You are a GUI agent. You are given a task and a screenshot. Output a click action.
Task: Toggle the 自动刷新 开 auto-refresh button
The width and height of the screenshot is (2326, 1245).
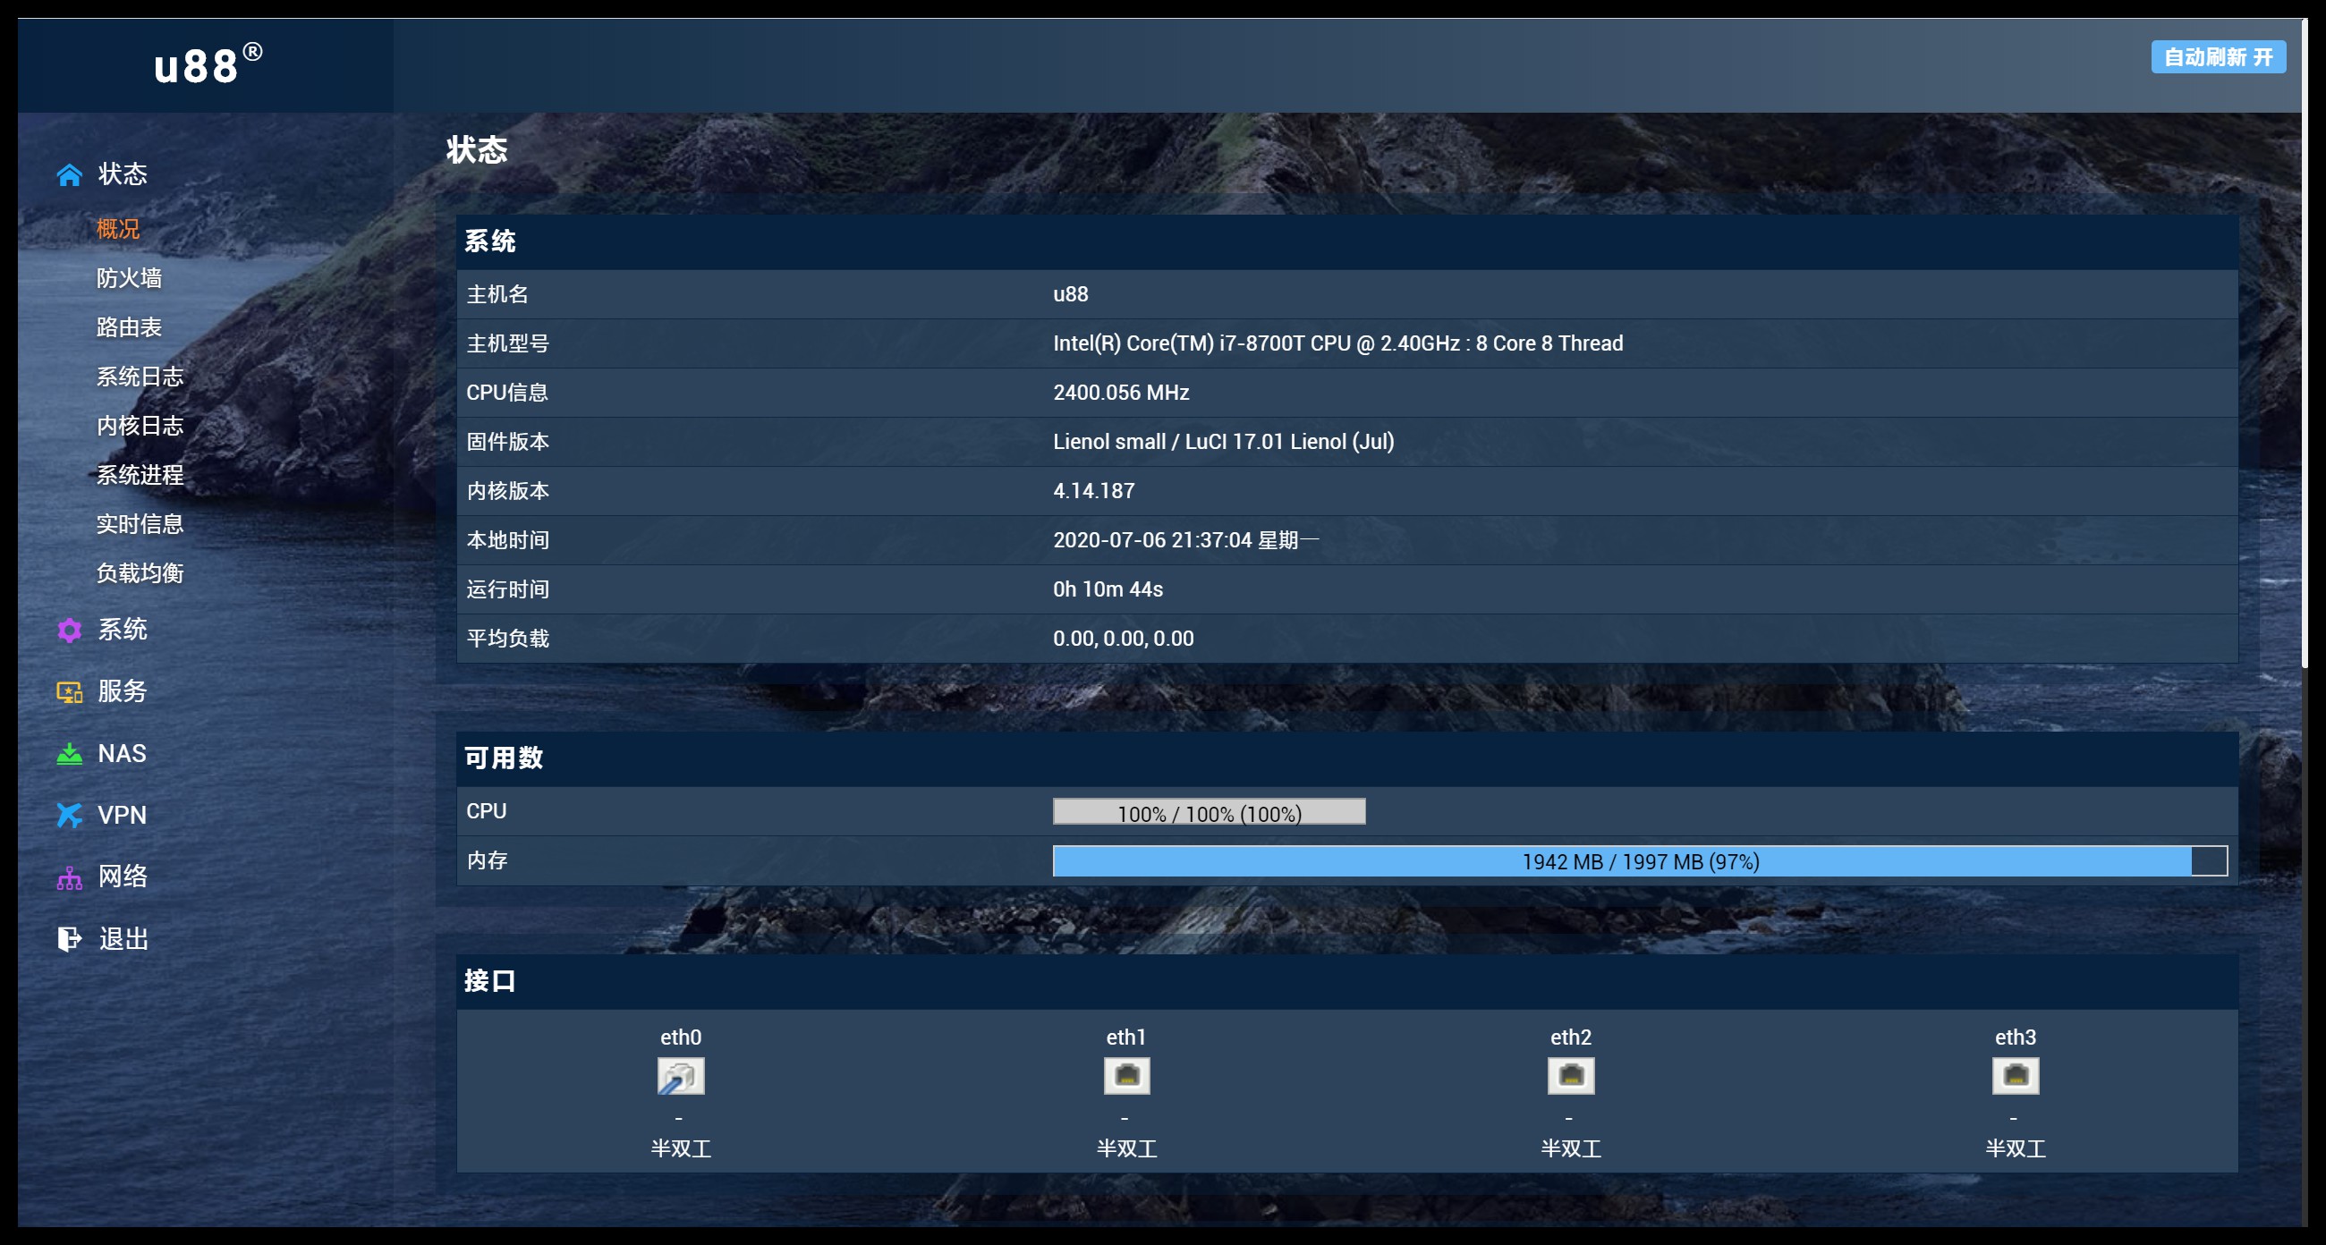point(2217,57)
